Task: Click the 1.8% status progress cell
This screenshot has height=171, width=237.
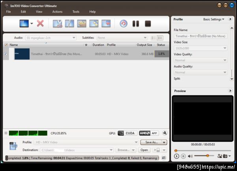Action: click(162, 54)
